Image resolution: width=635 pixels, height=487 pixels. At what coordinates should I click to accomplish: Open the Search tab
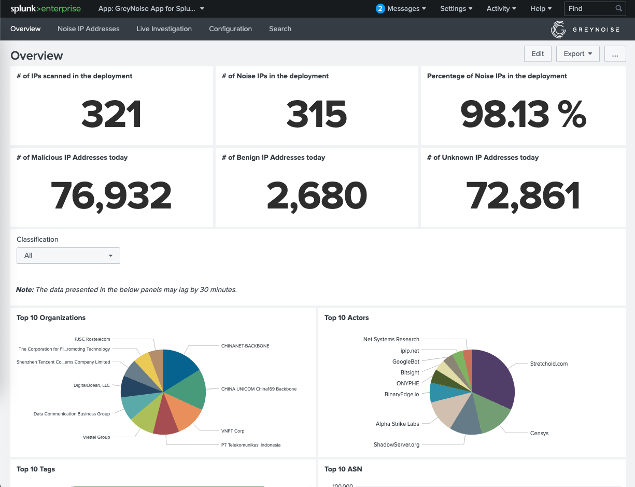tap(280, 29)
